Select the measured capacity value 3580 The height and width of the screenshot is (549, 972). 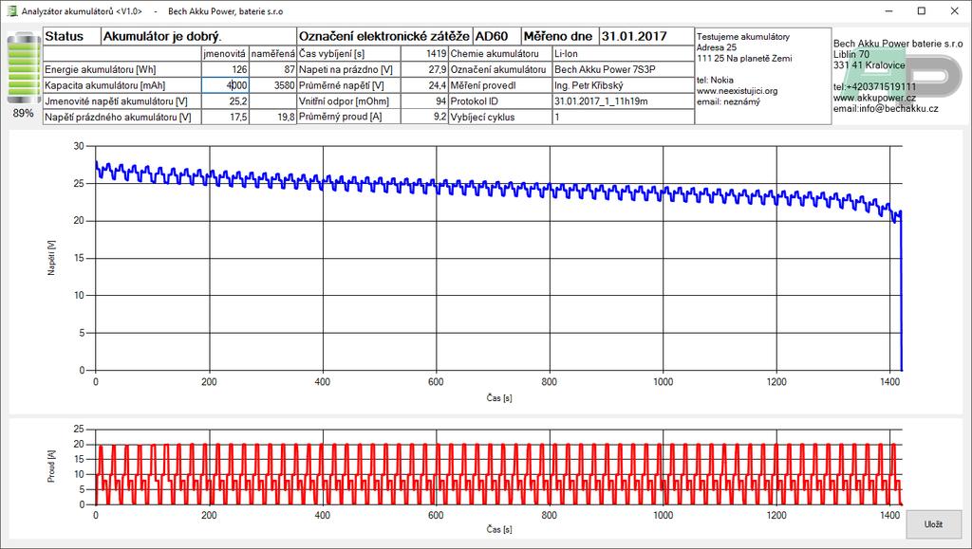pos(273,85)
